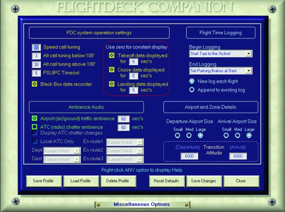Click Airport and Zone Details header

[210, 107]
